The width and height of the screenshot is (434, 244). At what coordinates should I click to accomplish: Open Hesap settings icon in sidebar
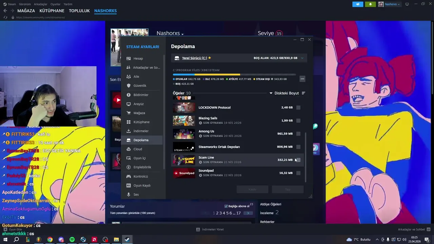click(129, 58)
